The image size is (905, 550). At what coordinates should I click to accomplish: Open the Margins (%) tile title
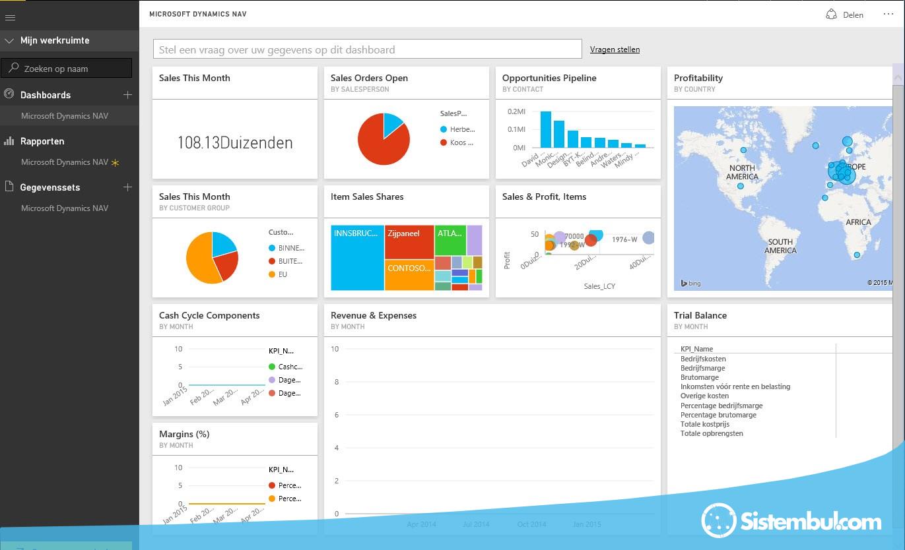[x=184, y=434]
